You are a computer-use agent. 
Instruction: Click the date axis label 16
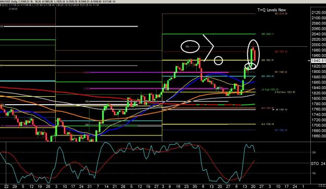pyautogui.click(x=178, y=186)
